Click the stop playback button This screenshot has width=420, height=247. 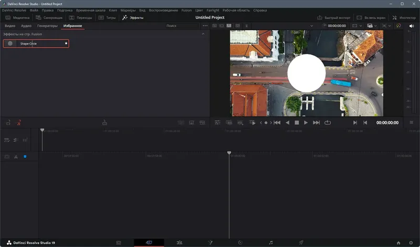coord(297,123)
